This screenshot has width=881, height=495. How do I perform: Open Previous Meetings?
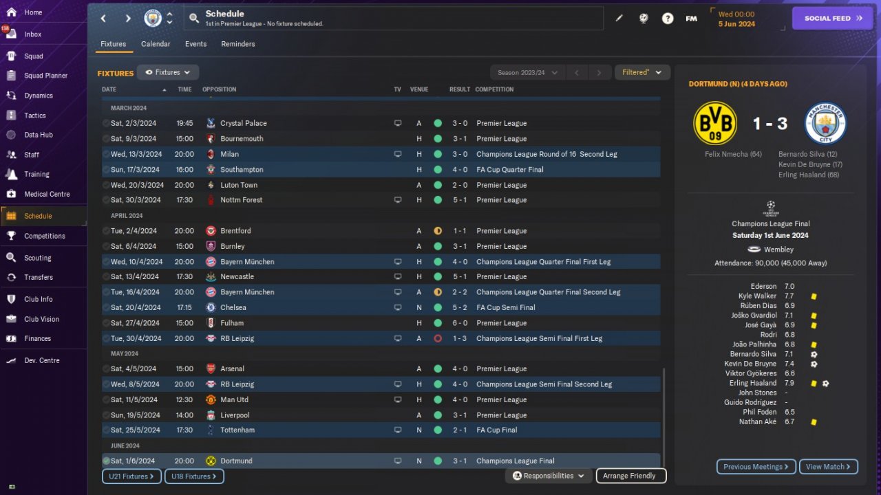756,467
